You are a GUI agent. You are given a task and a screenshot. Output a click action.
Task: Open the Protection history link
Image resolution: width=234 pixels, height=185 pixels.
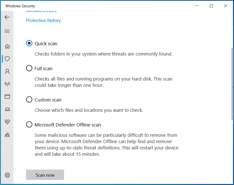[43, 20]
